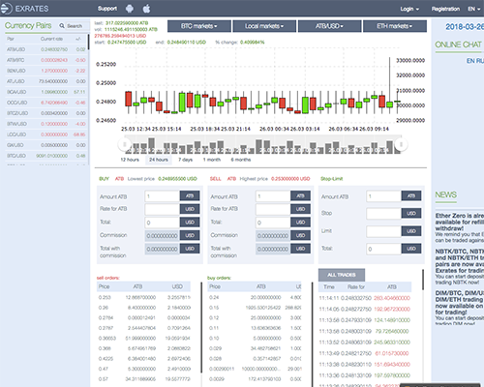
Task: Click the Stop-Limit Stop input field
Action: coord(384,213)
